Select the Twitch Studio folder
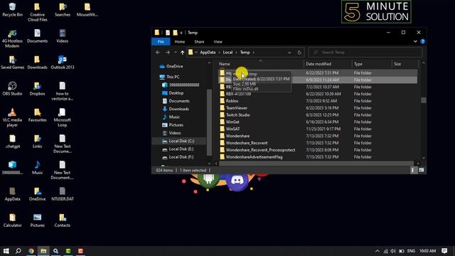Image resolution: width=455 pixels, height=256 pixels. coord(318,115)
